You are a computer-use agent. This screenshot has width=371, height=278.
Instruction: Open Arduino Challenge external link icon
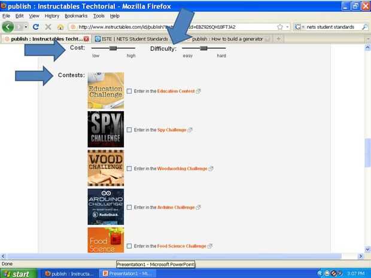click(198, 207)
